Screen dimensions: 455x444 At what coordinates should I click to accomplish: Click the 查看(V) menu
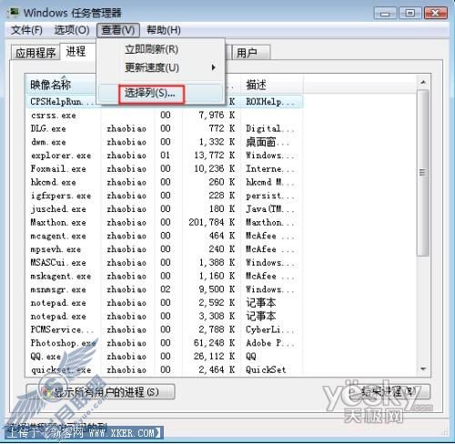coord(118,30)
